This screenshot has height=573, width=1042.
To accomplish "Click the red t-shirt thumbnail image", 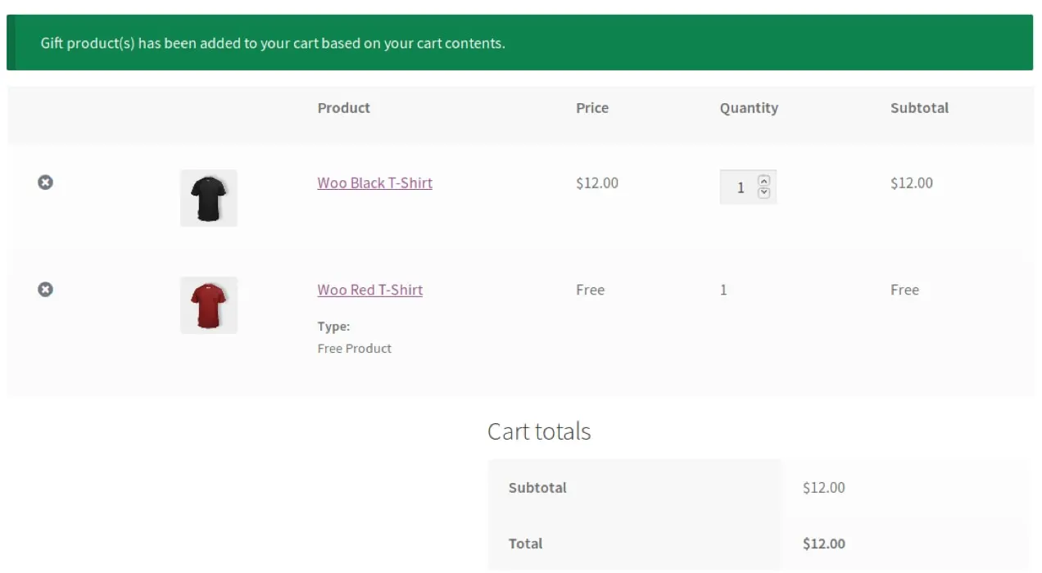I will pos(208,305).
